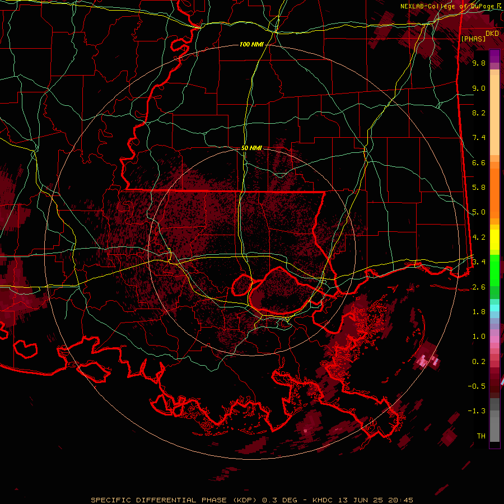Pick the orange segment of the color bar
504x504 pixels.
tap(494, 192)
